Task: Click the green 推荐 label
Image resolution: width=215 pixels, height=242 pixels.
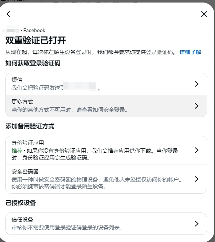Action: point(17,151)
